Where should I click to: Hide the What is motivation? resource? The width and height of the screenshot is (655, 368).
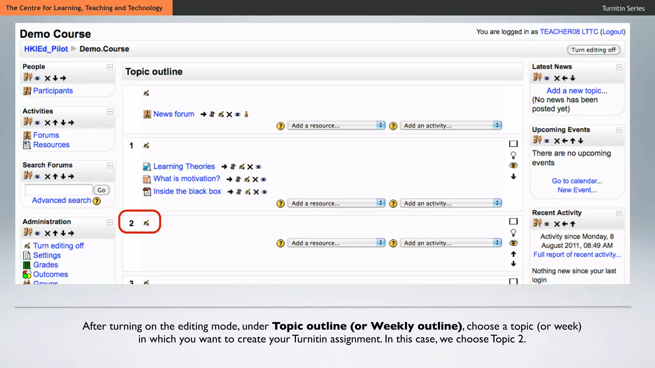pyautogui.click(x=264, y=180)
